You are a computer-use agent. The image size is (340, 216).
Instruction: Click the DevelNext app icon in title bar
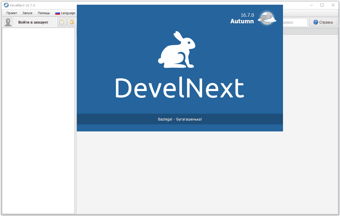coord(6,5)
